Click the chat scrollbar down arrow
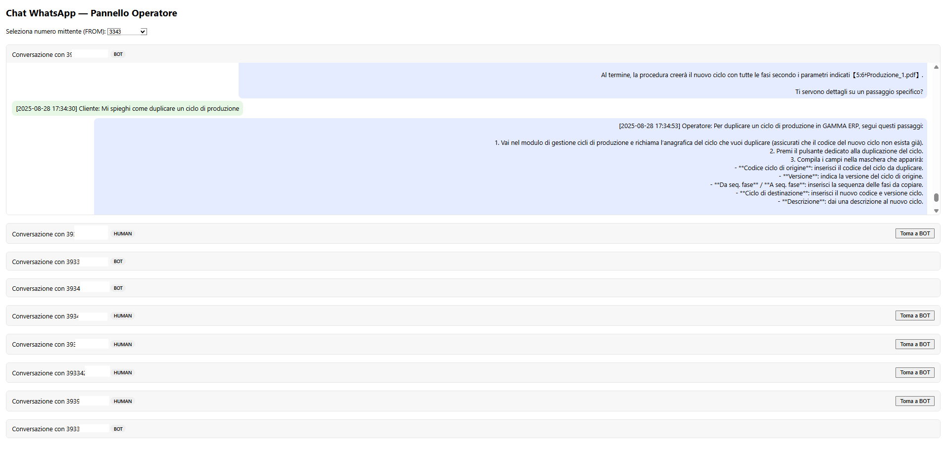 click(x=936, y=211)
